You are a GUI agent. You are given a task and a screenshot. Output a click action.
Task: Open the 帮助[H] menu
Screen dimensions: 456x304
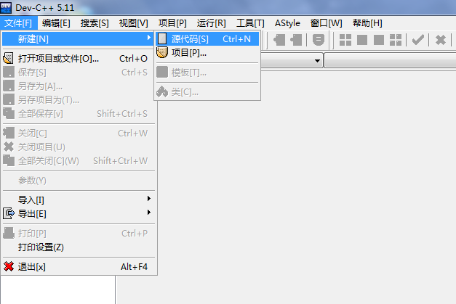coord(367,23)
